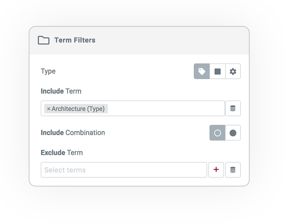Click the Include Combination label
This screenshot has width=286, height=223.
click(x=73, y=133)
